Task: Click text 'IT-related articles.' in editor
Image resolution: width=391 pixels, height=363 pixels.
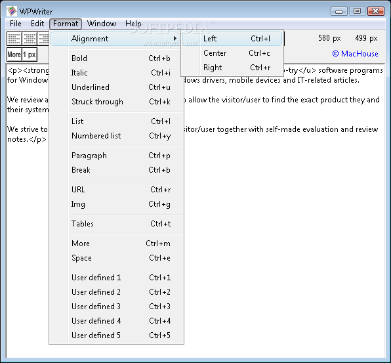Action: (x=328, y=80)
